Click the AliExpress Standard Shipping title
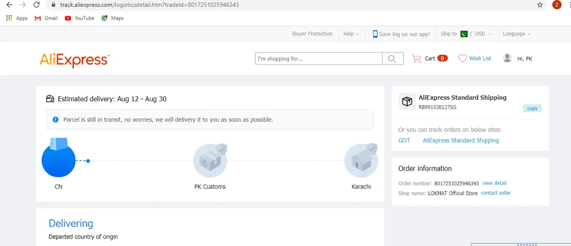The image size is (571, 246). (x=463, y=98)
